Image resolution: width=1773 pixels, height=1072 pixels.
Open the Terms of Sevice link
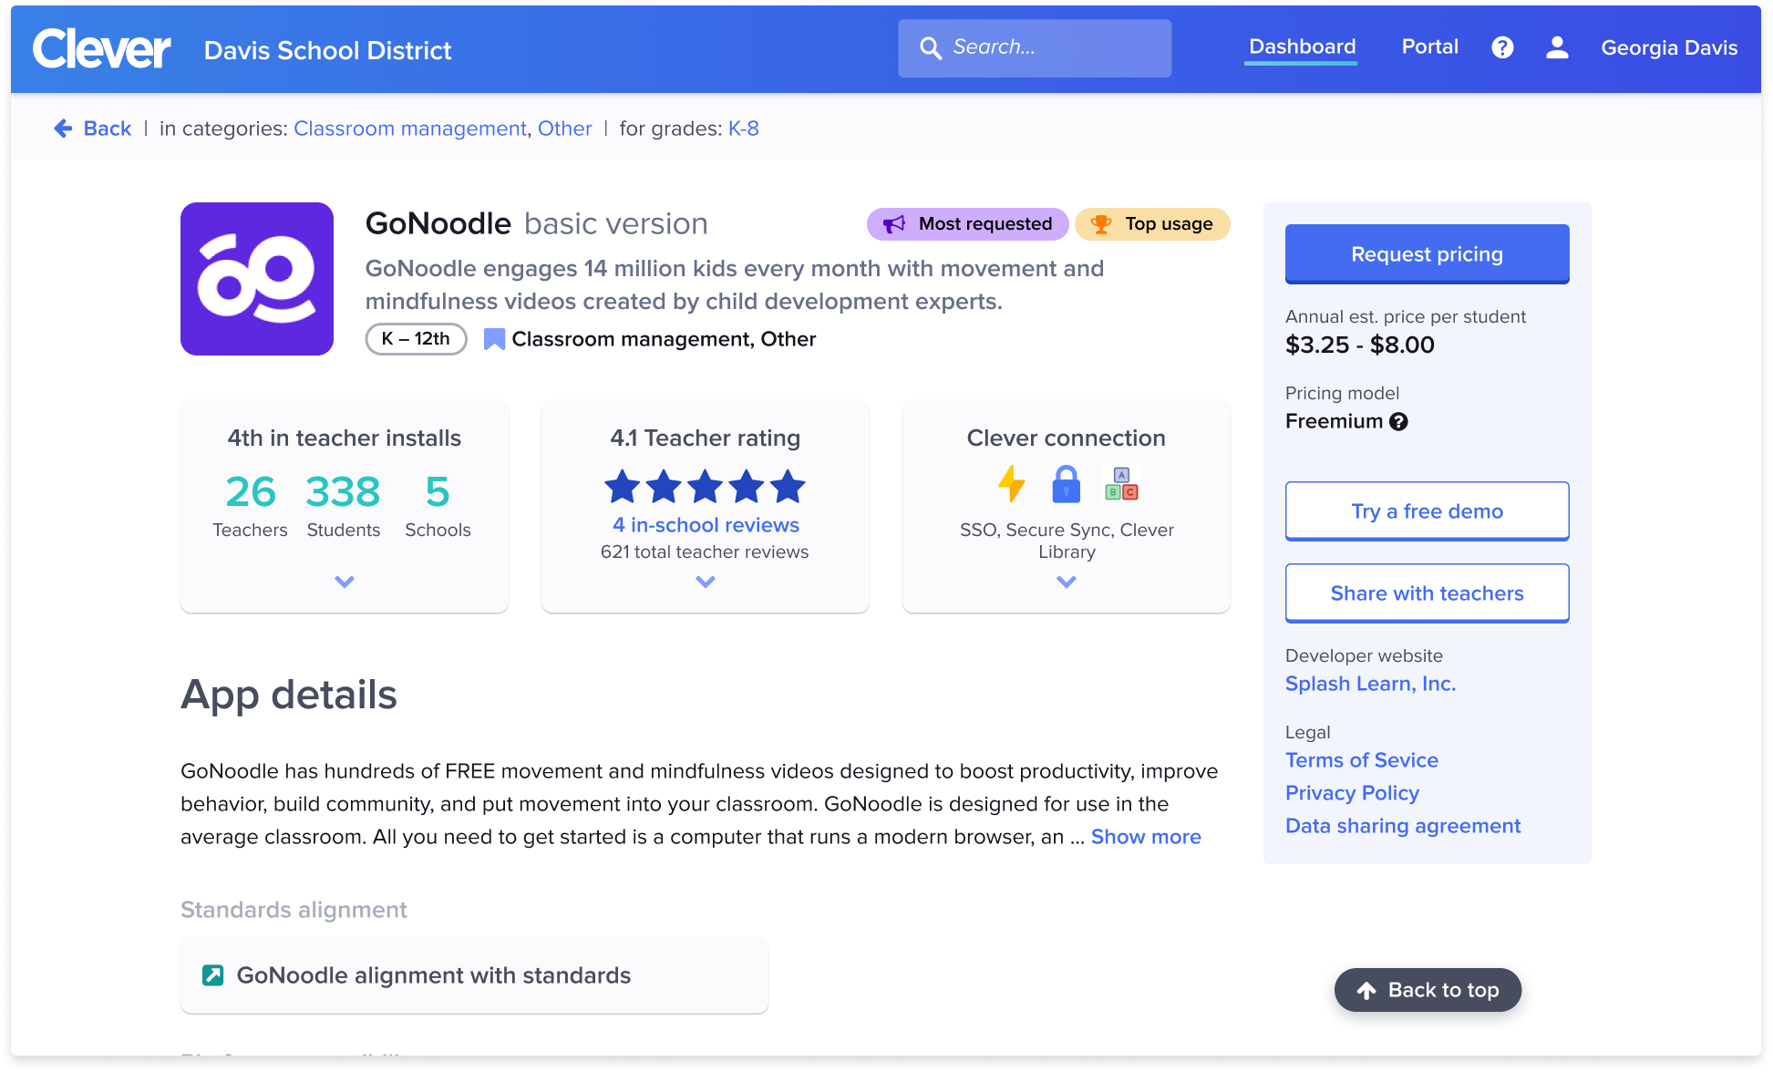coord(1362,760)
